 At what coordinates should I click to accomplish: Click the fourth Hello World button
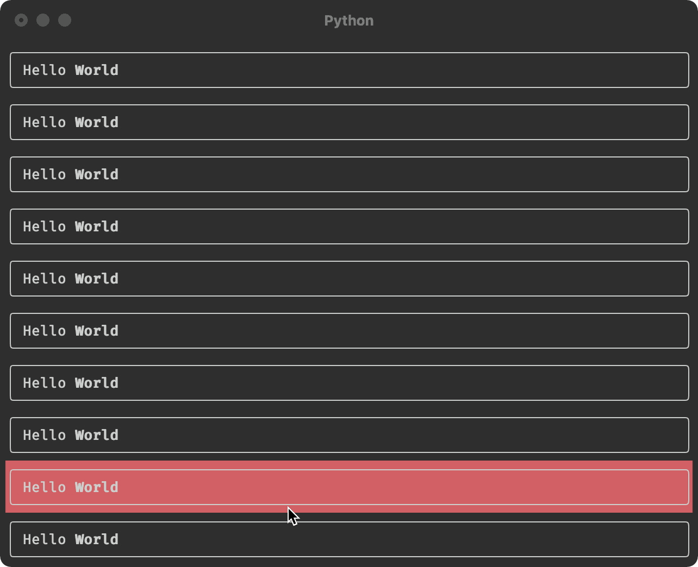click(349, 226)
